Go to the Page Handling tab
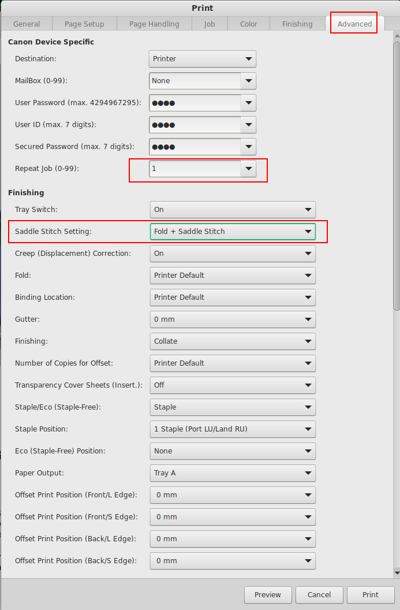 154,24
